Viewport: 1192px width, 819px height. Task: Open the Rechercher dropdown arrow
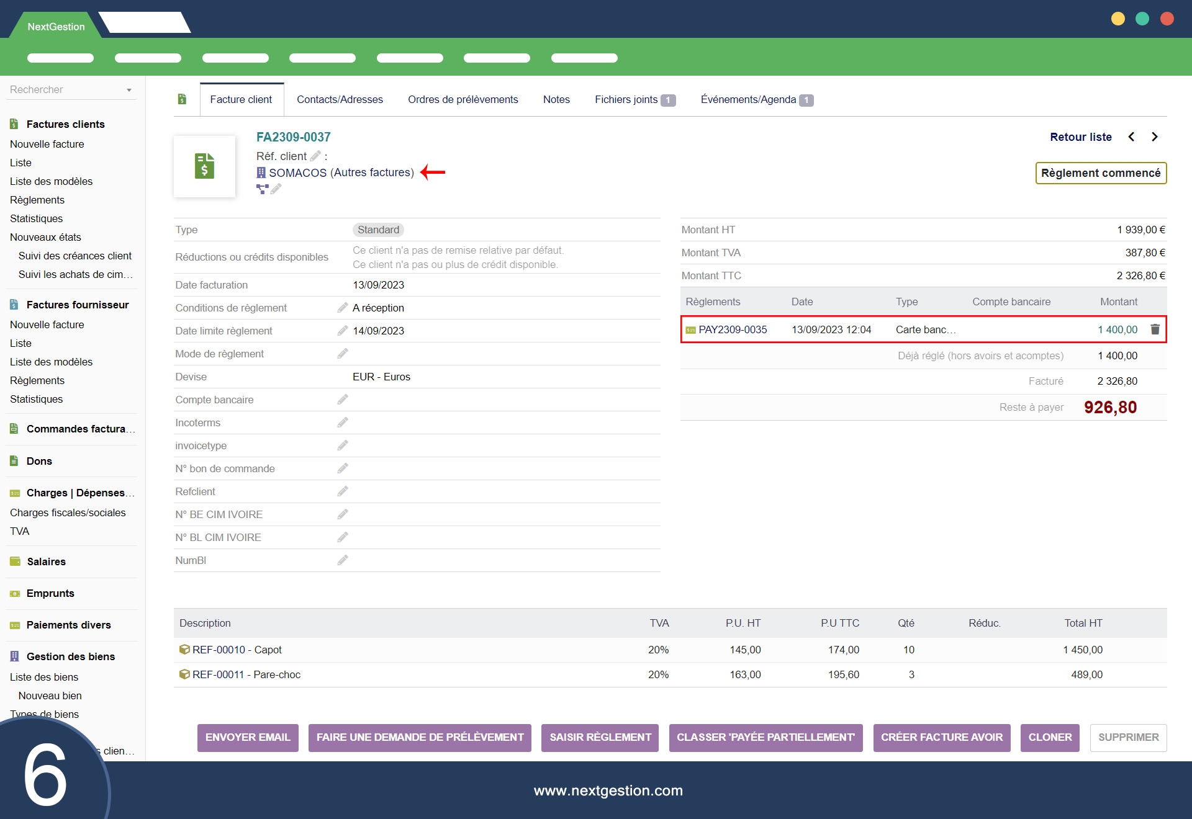(129, 90)
